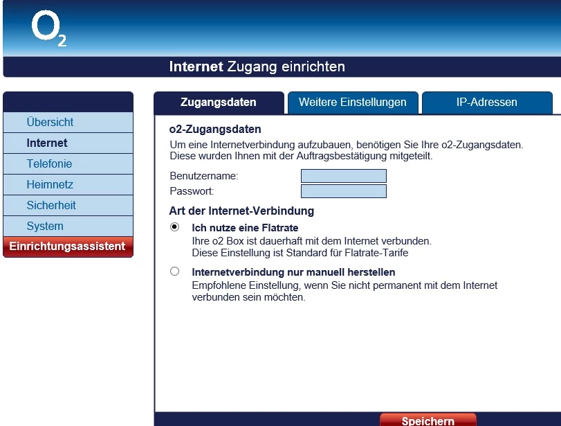Select Internet in the sidebar
Viewport: 561px width, 426px height.
(x=68, y=143)
